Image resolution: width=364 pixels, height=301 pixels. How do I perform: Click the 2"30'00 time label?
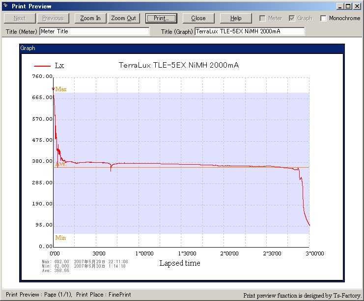pos(272,253)
